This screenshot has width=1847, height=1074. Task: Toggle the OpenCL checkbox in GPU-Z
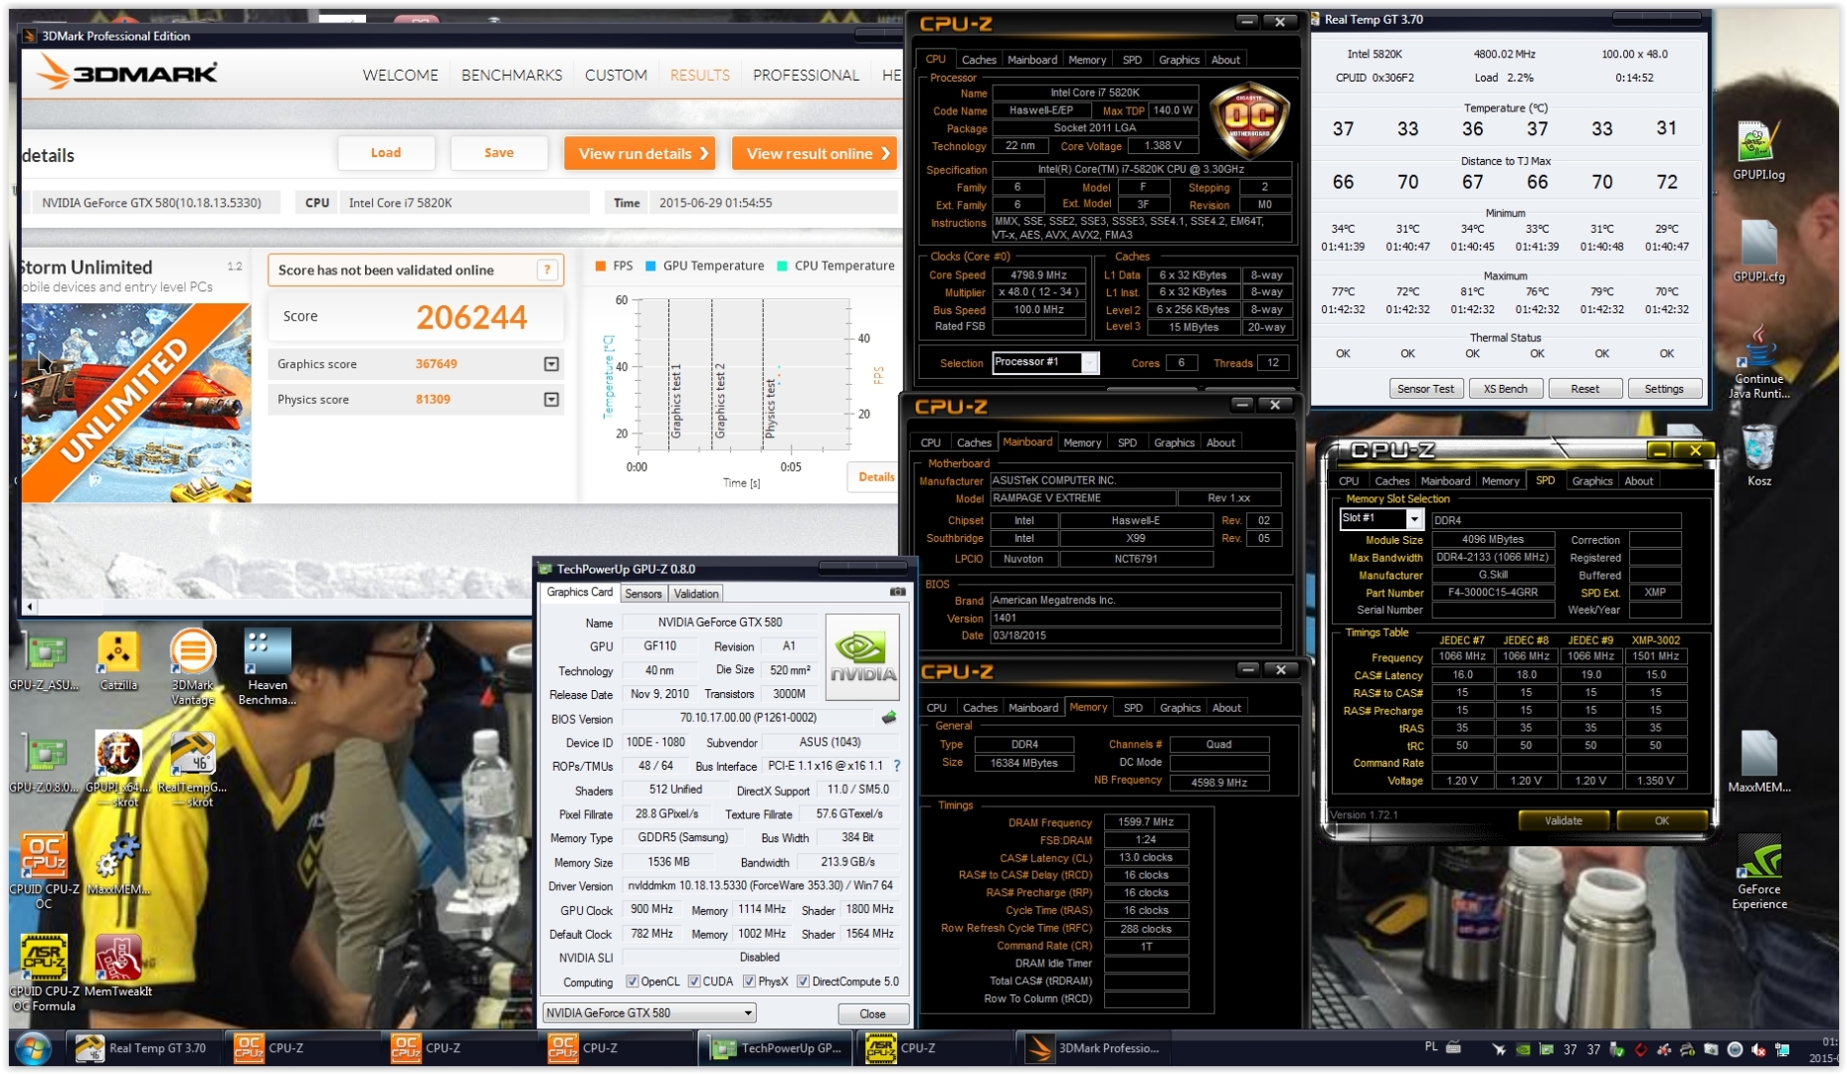tap(632, 982)
